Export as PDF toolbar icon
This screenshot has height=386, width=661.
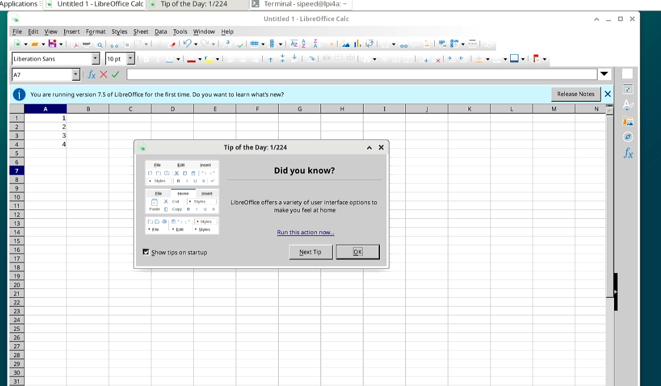75,45
